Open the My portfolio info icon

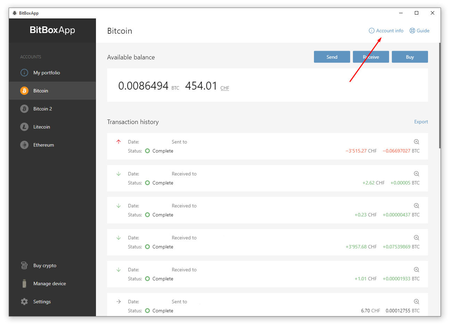24,73
